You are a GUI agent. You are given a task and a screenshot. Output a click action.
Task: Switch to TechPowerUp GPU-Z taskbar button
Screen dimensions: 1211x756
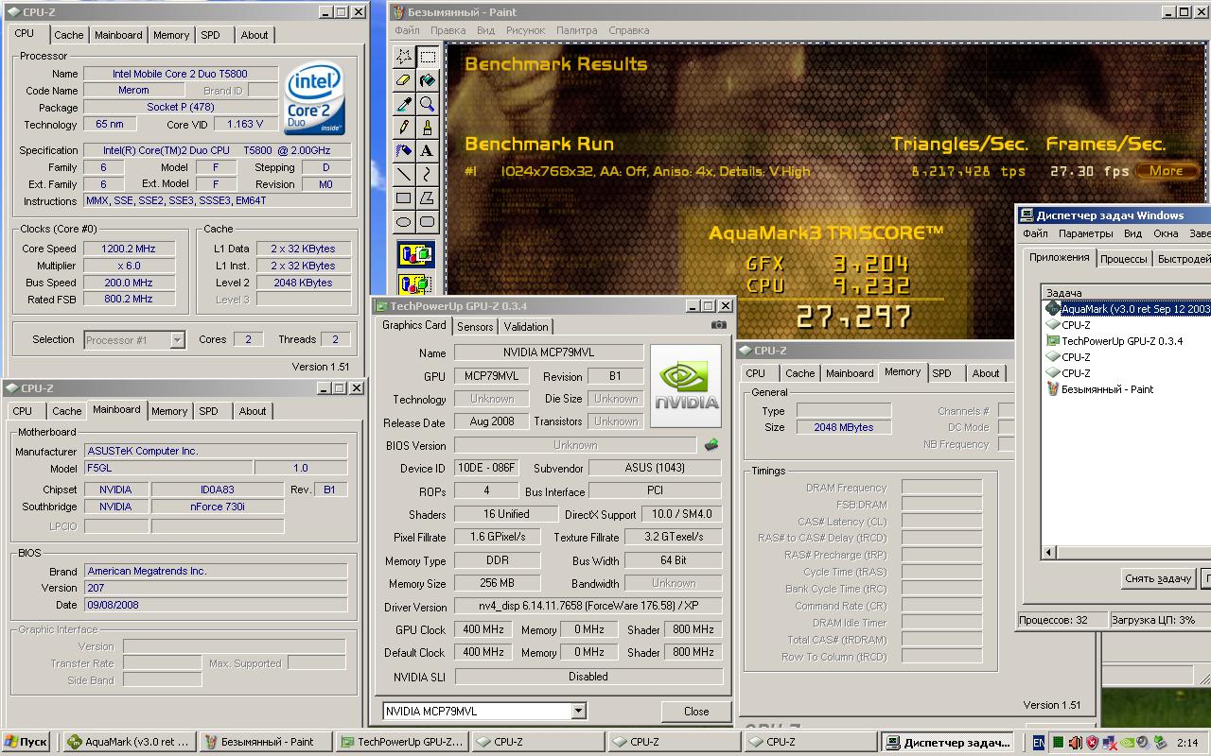point(402,742)
